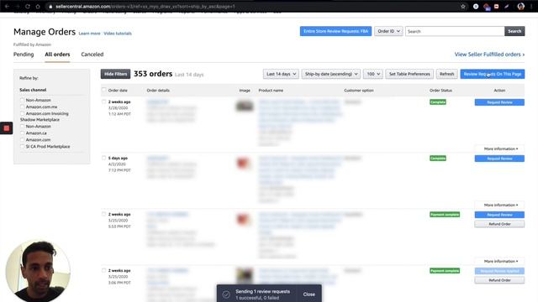538x302 pixels.
Task: Check the second Non-Amazon checkbox
Action: pos(23,127)
